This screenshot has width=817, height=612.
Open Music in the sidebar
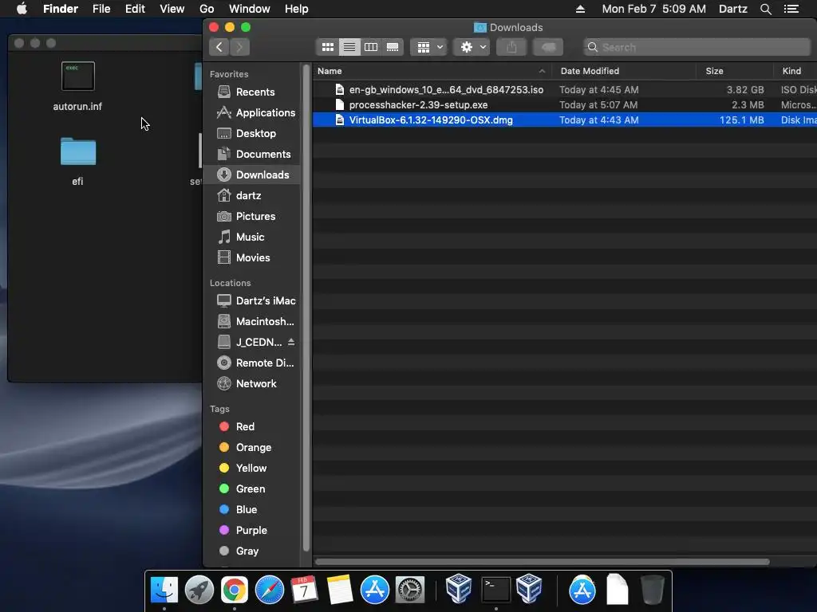point(241,237)
